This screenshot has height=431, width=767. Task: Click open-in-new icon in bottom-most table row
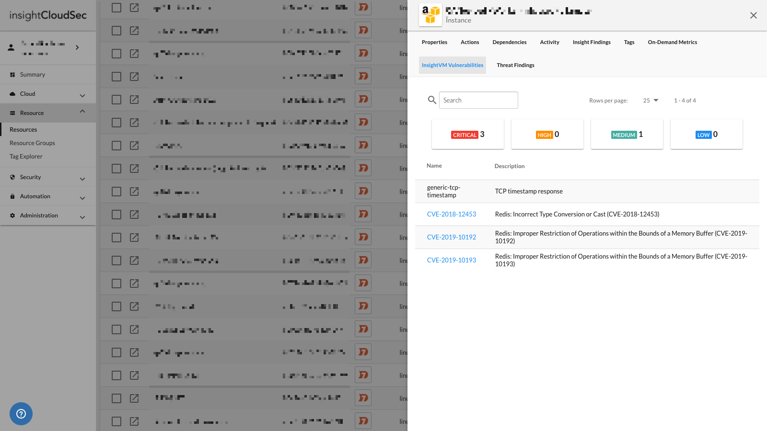pos(134,421)
